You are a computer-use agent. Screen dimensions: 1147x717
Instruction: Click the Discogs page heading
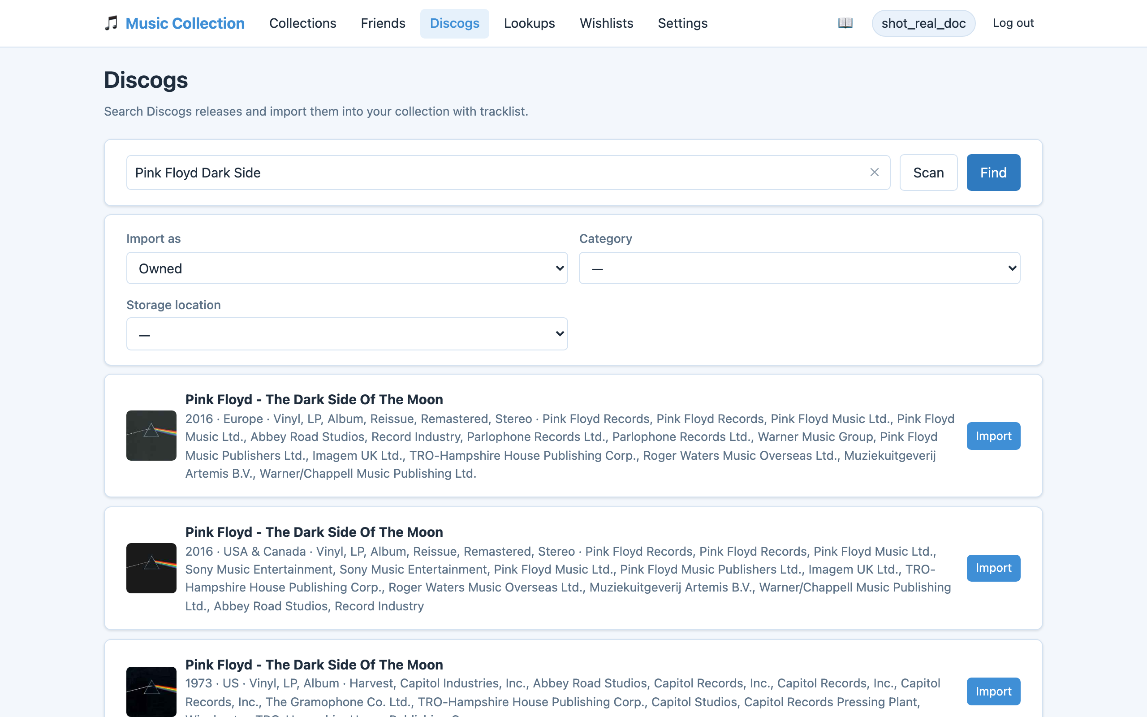pos(146,80)
